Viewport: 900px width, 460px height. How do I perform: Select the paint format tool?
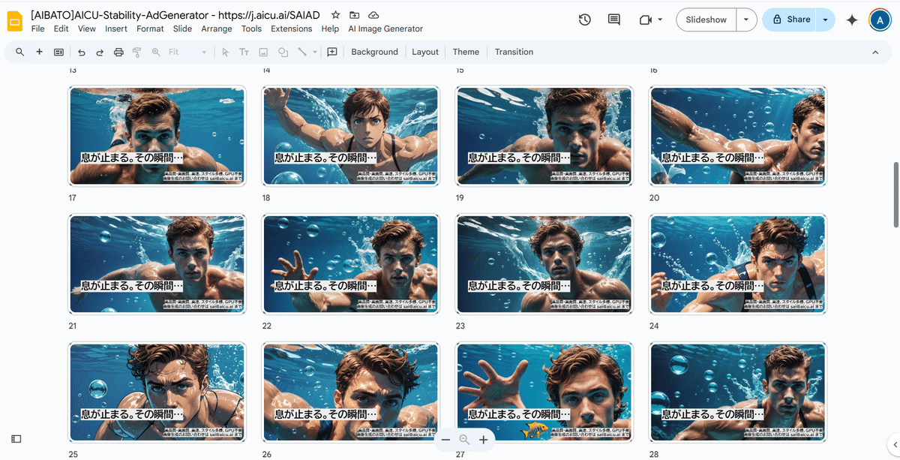[x=136, y=52]
